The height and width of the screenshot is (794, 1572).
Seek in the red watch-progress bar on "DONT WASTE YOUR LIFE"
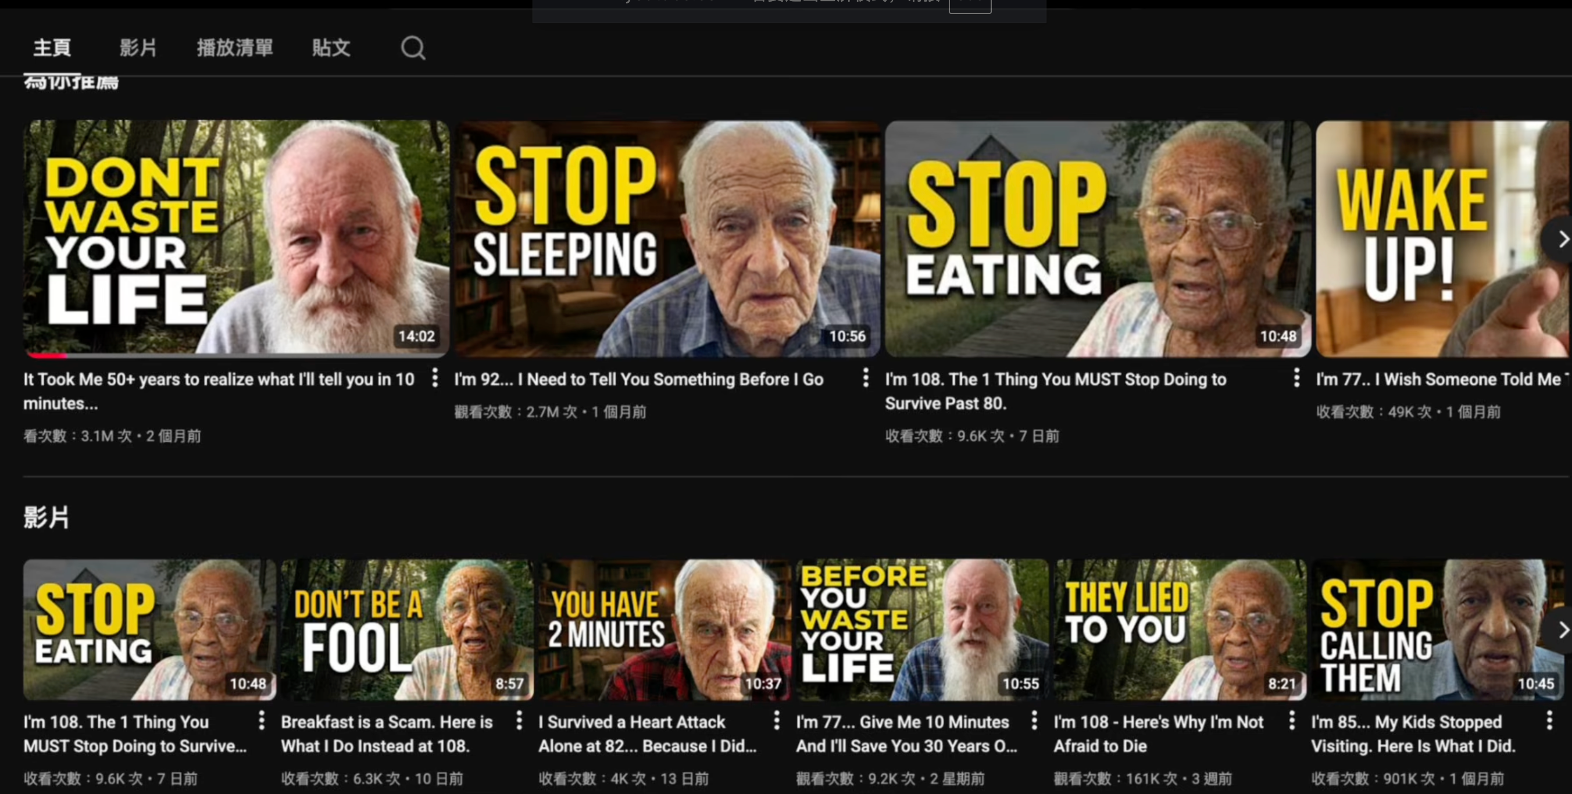pyautogui.click(x=45, y=355)
